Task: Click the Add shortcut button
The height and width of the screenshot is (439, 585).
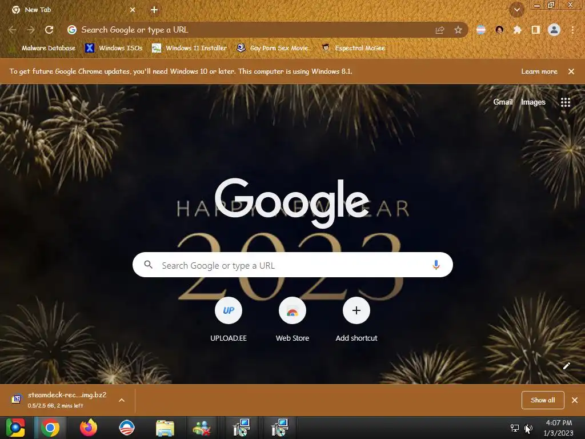Action: point(356,319)
